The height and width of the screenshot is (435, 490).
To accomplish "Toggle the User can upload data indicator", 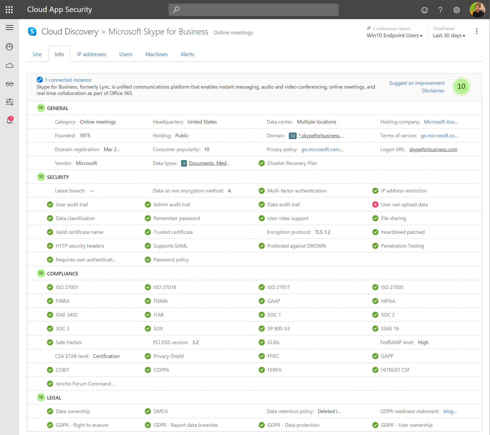I will 375,204.
